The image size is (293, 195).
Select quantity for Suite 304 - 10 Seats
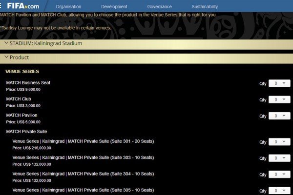(279, 175)
